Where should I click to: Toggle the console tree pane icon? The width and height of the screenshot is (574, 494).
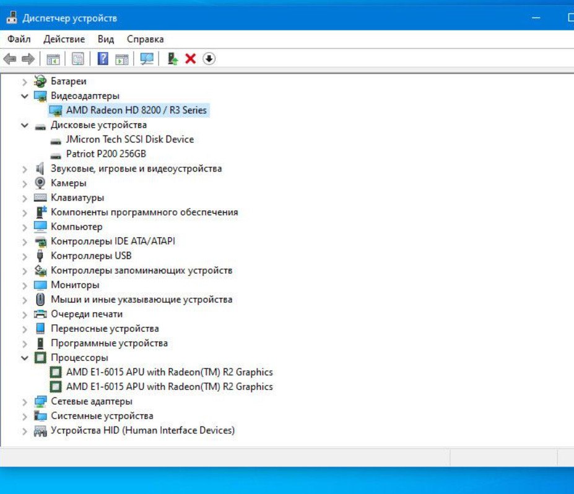point(53,59)
